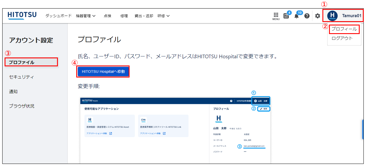Open the PMDA notices icon
The width and height of the screenshot is (370, 165).
point(286,15)
